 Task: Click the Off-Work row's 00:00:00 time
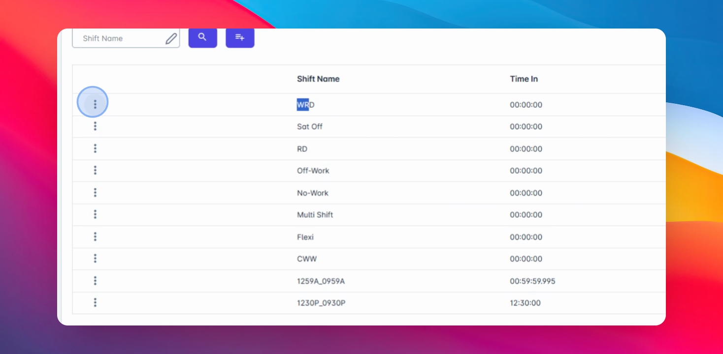(526, 171)
